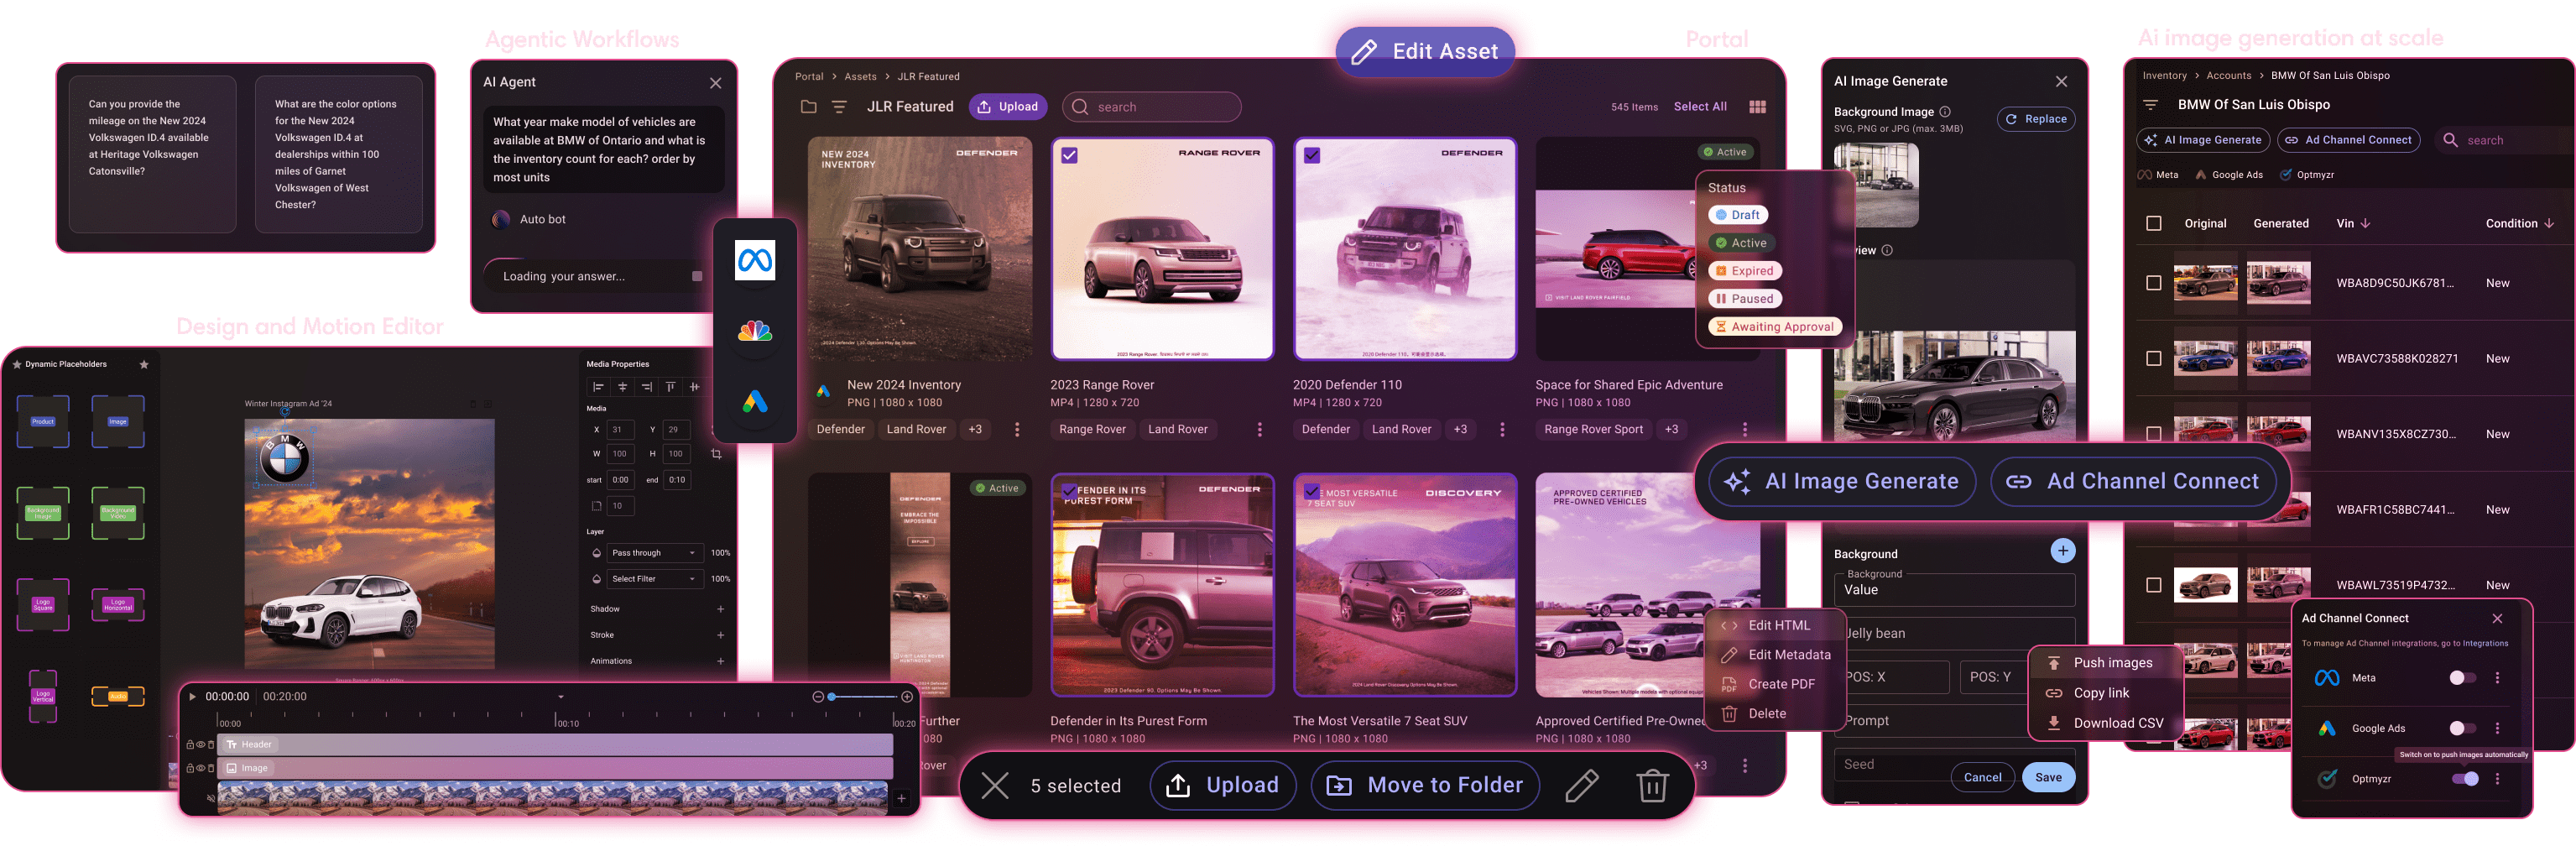The height and width of the screenshot is (846, 2576).
Task: Hide the Image track with the eye icon
Action: (200, 769)
